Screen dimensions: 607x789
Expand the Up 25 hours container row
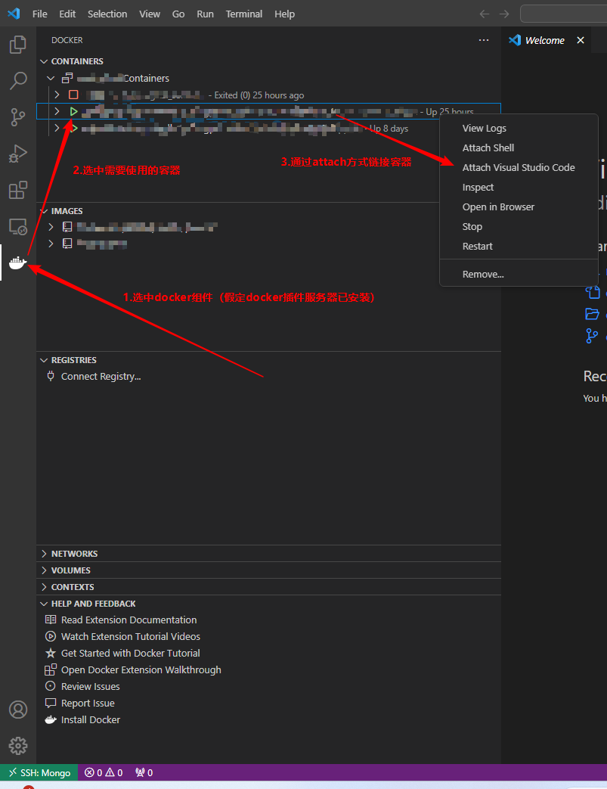(x=57, y=111)
